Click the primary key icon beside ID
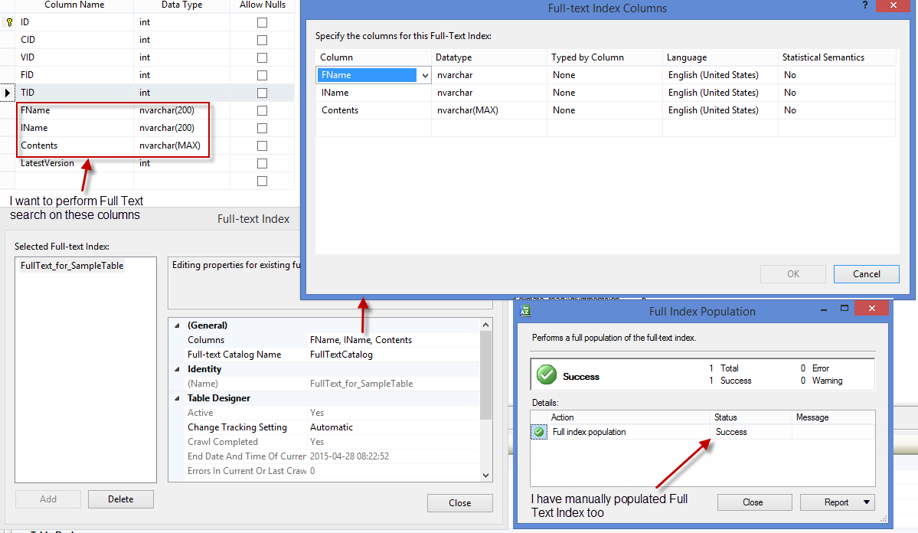The width and height of the screenshot is (918, 533). pos(9,22)
